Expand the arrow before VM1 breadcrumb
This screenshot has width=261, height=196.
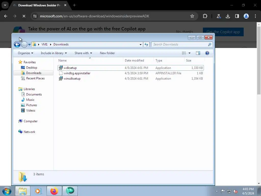(x=39, y=44)
